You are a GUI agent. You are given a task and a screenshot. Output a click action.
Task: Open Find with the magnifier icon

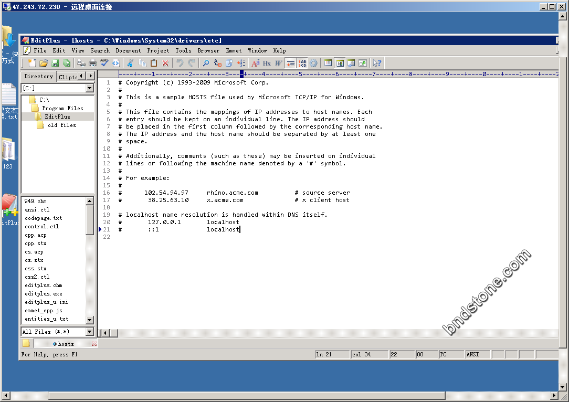click(x=206, y=63)
